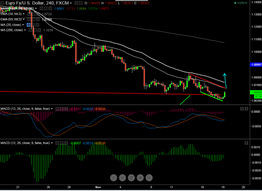
Task: Select the 16 date label on time axis
Action: (x=202, y=187)
